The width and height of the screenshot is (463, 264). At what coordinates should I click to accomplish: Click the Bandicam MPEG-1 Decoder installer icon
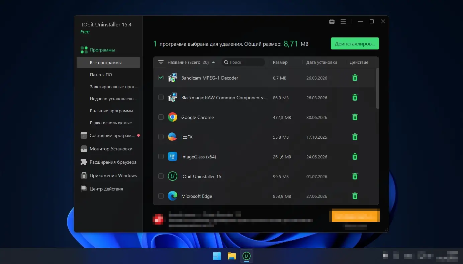tap(172, 78)
